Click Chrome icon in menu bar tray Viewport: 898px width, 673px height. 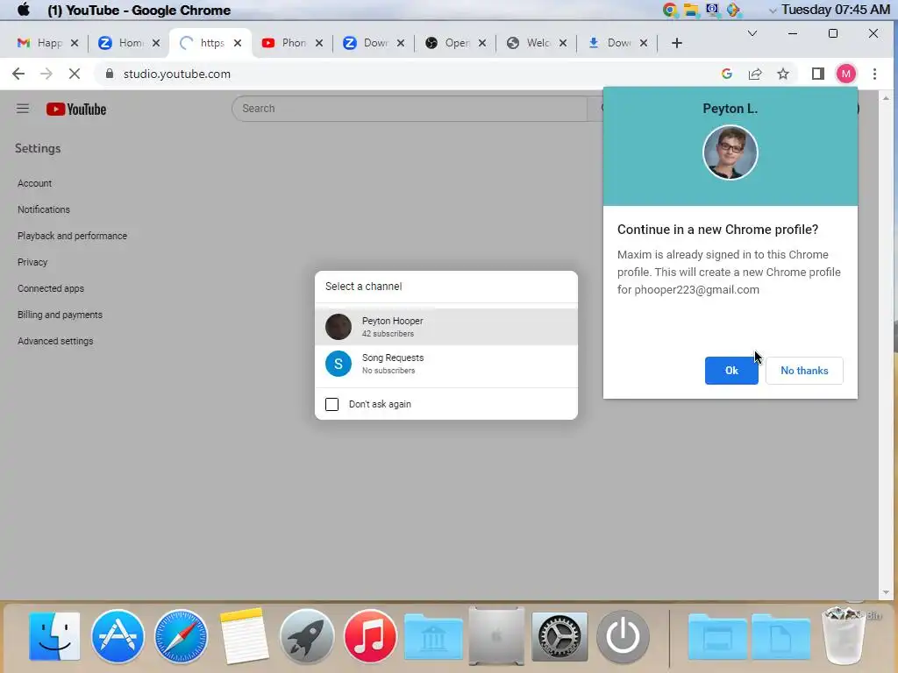point(669,10)
